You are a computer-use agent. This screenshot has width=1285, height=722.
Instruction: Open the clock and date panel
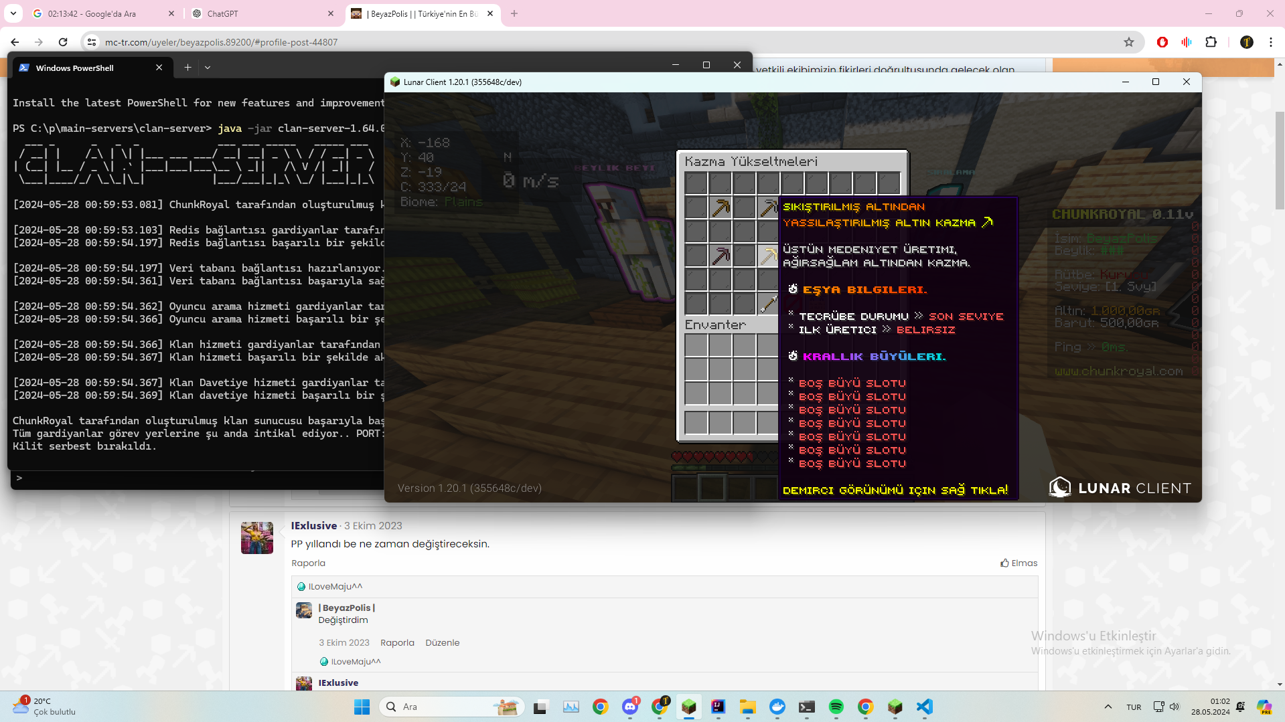tap(1210, 707)
